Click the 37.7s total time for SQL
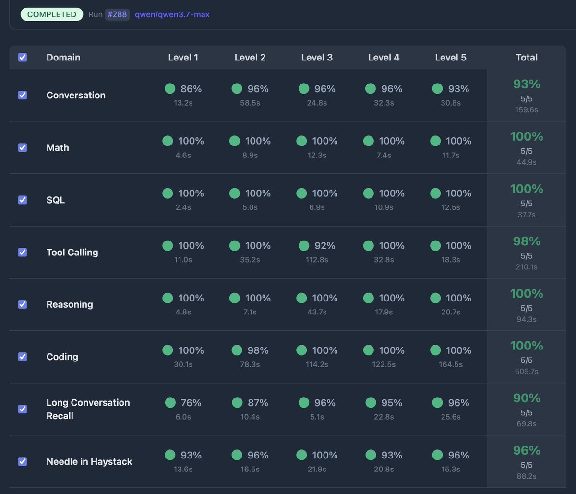 click(x=527, y=215)
